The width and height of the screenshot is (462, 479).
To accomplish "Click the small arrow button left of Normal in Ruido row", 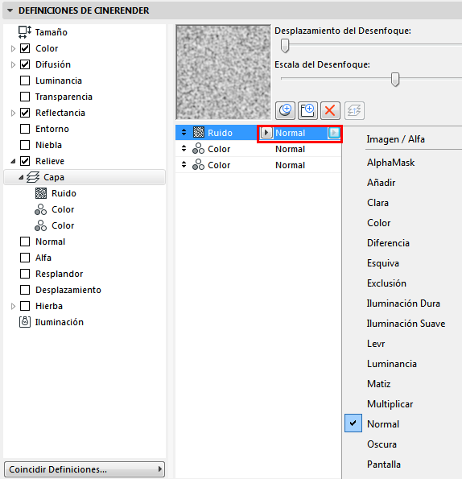I will click(266, 133).
